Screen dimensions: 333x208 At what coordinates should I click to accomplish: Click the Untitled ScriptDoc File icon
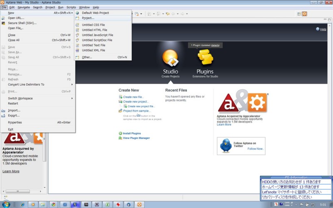(x=77, y=40)
